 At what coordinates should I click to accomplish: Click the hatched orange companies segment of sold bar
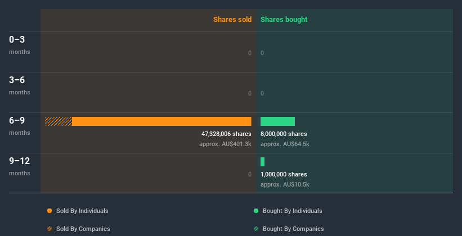59,121
